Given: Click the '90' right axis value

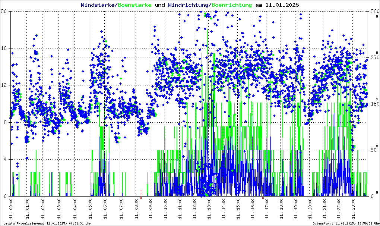Looking at the screenshot, I should (372, 150).
